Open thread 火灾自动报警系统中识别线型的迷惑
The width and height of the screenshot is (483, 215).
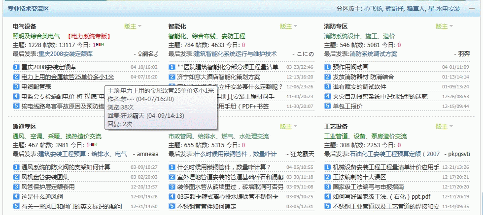(380, 97)
